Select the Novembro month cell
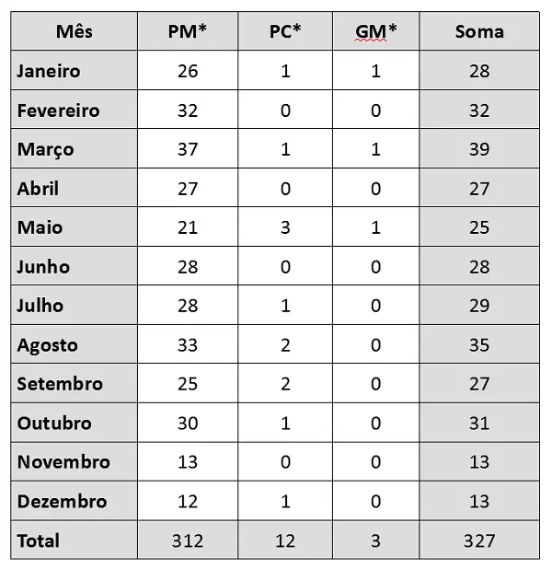Image resolution: width=552 pixels, height=569 pixels. point(63,462)
